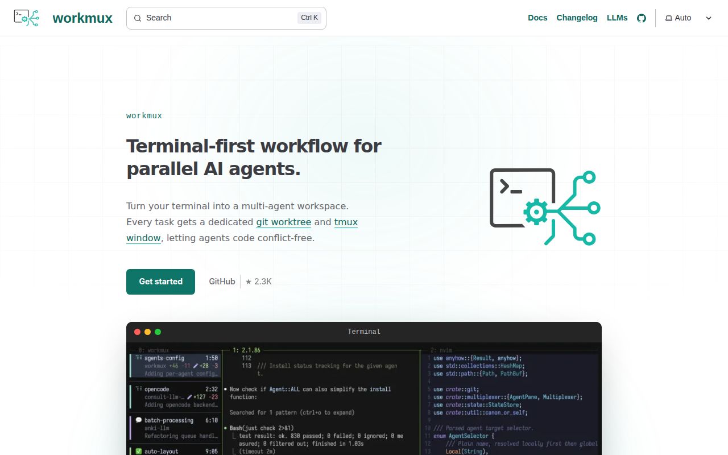Follow the git worktree link

[283, 222]
